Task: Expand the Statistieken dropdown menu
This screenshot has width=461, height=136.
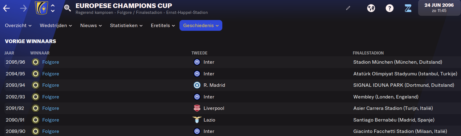Action: click(126, 26)
